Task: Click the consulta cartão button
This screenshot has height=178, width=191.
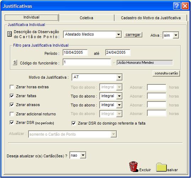Action: point(166,73)
